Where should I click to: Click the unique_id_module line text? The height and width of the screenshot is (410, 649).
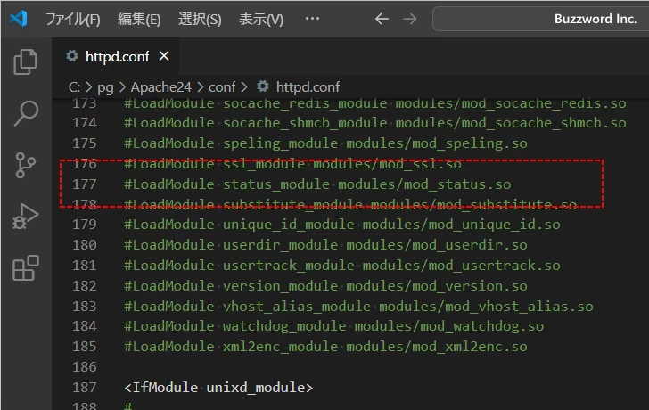(342, 225)
